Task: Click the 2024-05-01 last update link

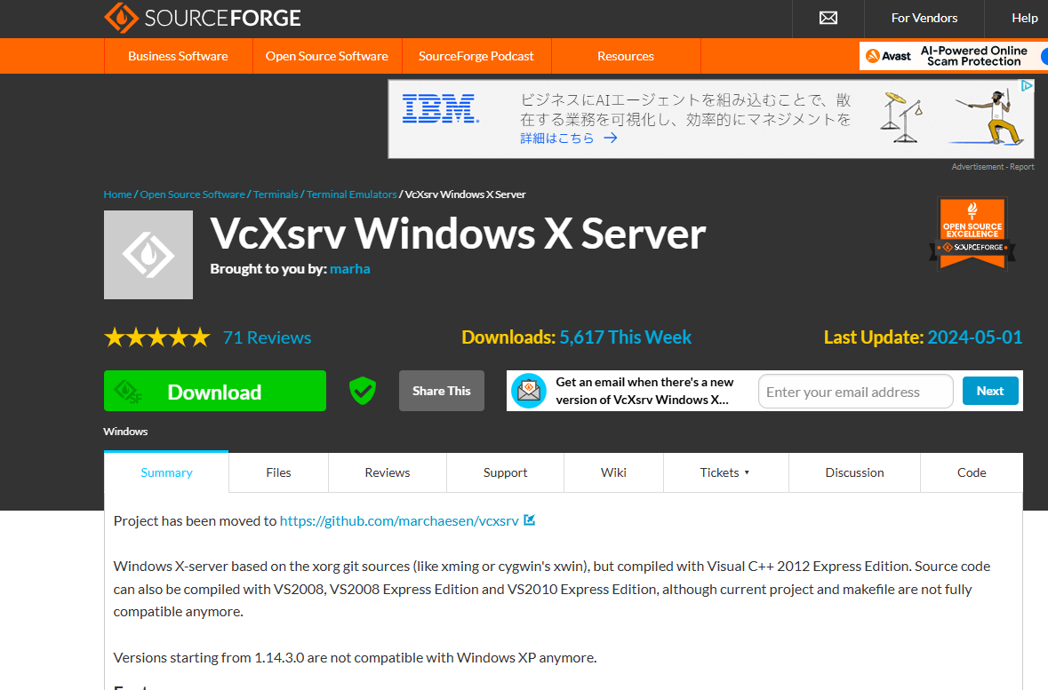Action: (x=974, y=337)
